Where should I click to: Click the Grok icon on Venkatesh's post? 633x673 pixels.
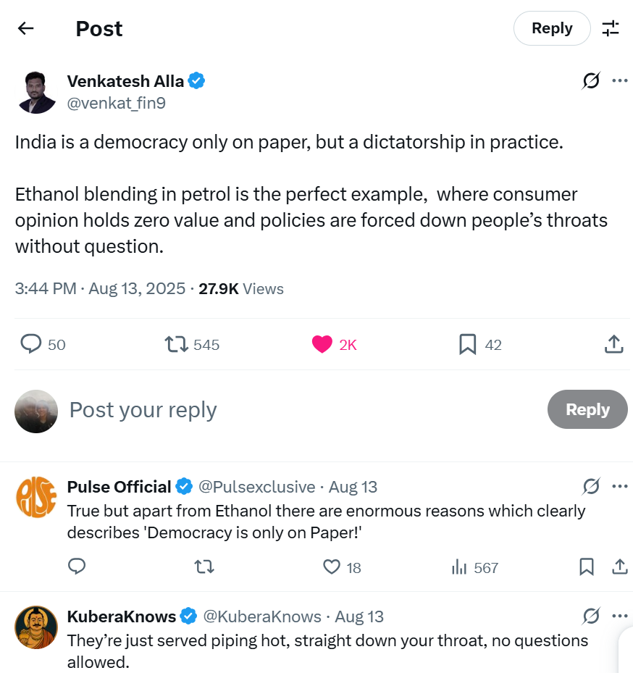pyautogui.click(x=591, y=81)
